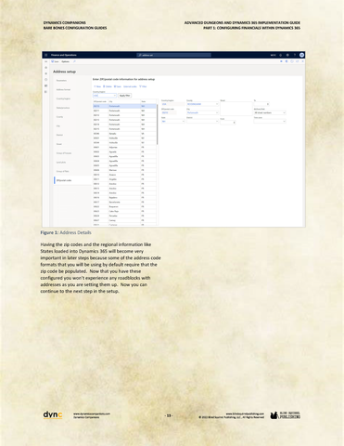Image resolution: width=344 pixels, height=446 pixels.
Task: Select the Address format tab
Action: tap(63, 89)
